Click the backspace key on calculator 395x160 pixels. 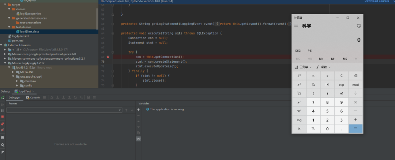(355, 76)
